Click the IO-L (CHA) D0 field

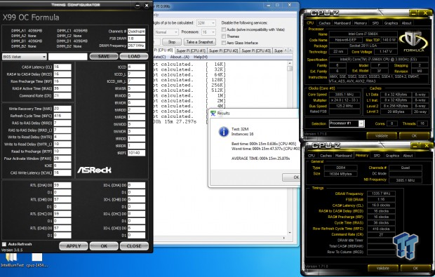(x=137, y=185)
